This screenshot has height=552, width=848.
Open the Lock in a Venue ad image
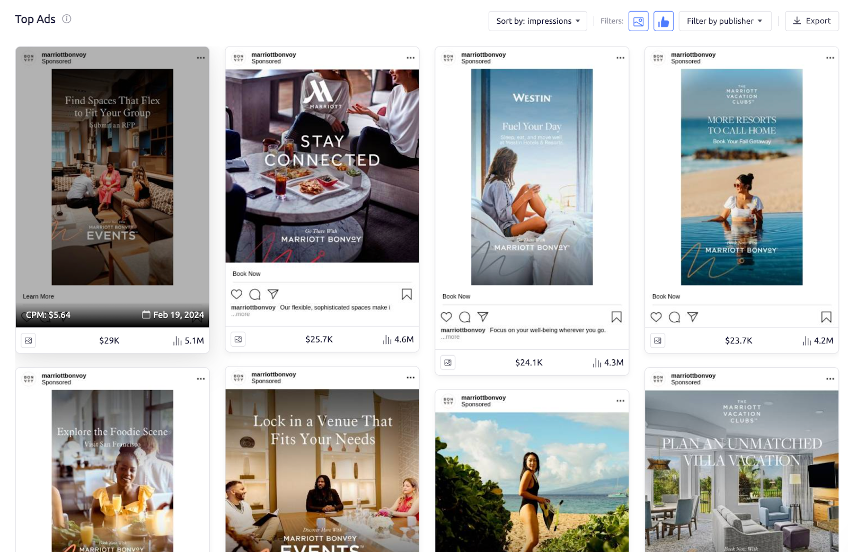[x=322, y=470]
